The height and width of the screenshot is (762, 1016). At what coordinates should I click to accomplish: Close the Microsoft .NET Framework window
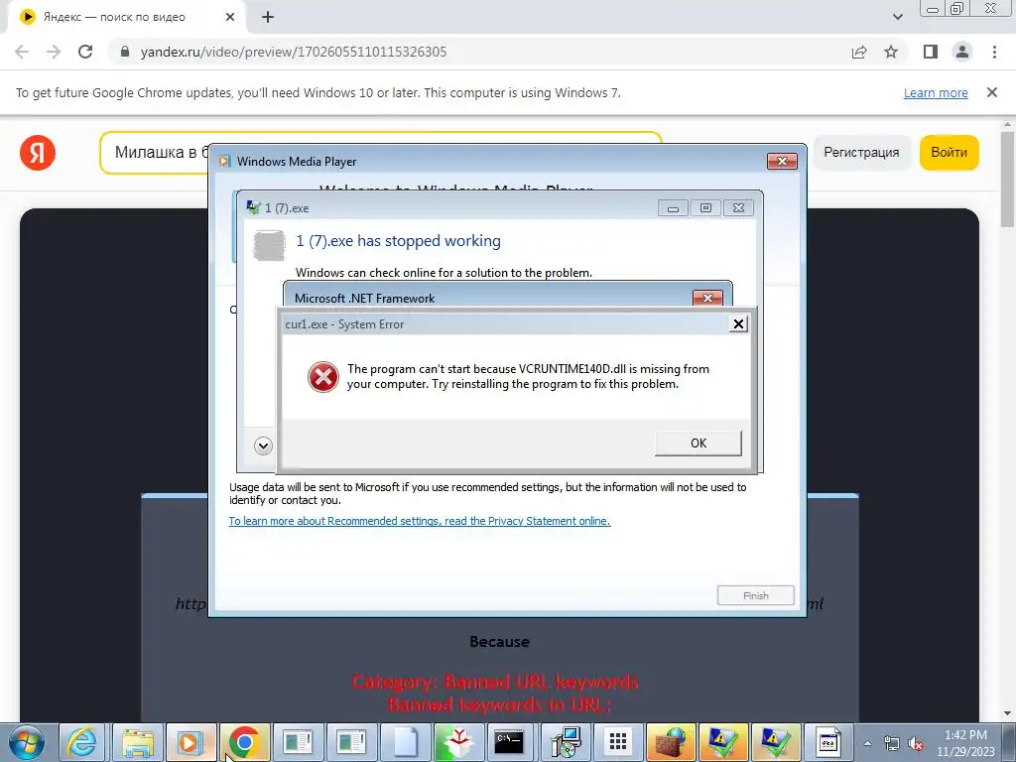(707, 298)
